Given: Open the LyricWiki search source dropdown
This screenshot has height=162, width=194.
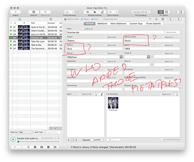Looking at the screenshot, I should (x=98, y=140).
